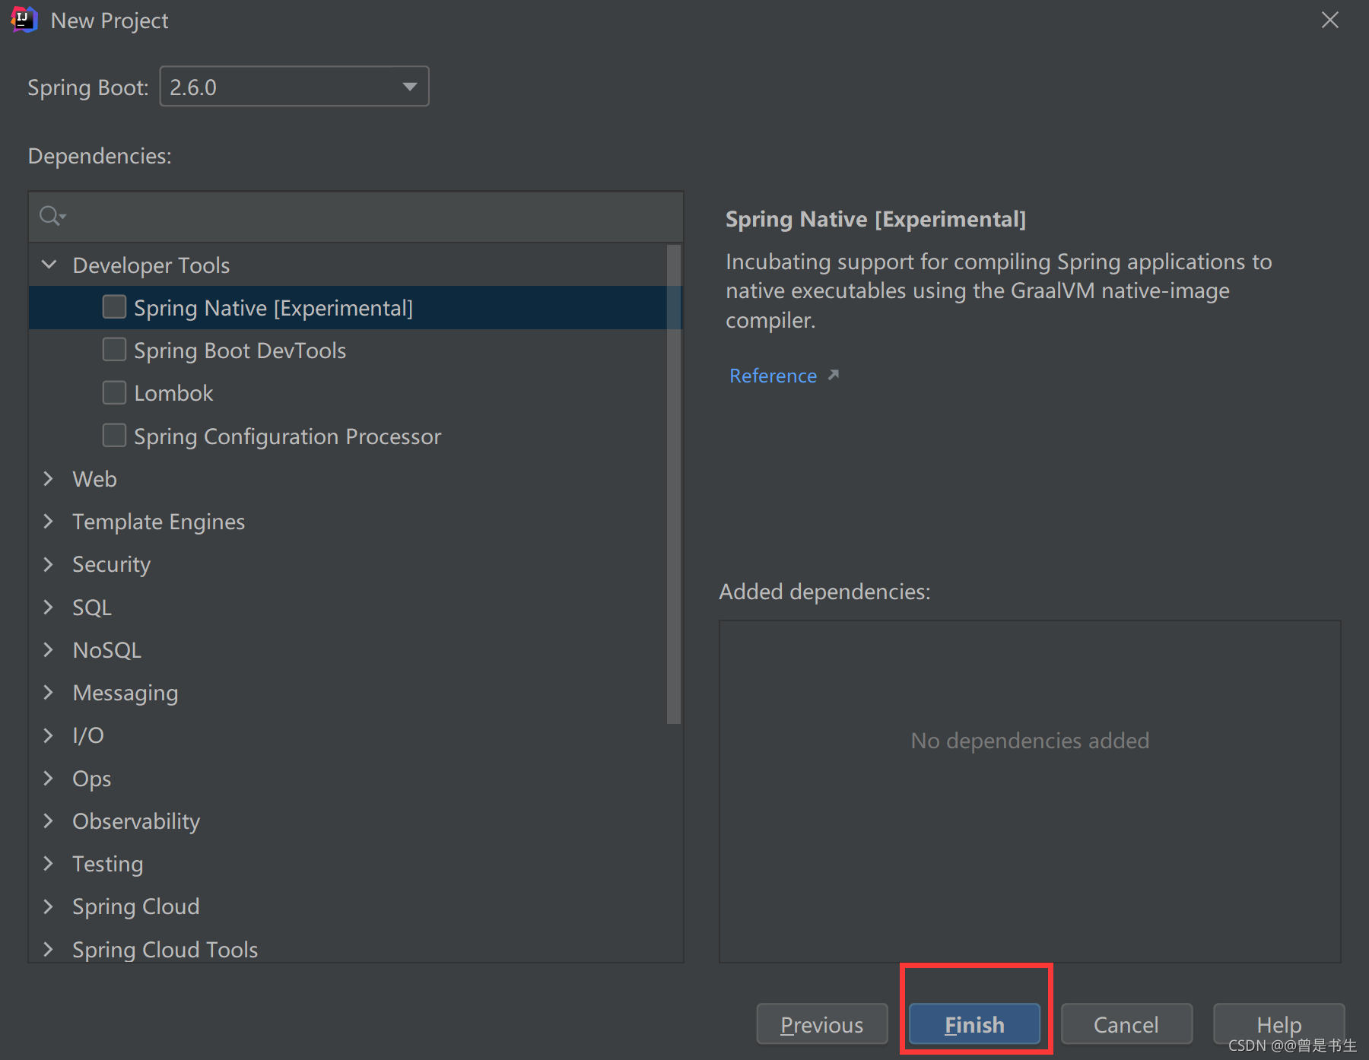Click the Finish button
The height and width of the screenshot is (1060, 1369).
[x=974, y=1024]
